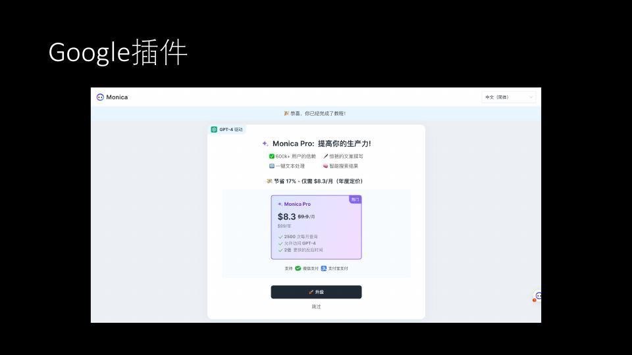This screenshot has height=355, width=632.
Task: Open the 中文（简体）language dropdown
Action: [x=508, y=97]
